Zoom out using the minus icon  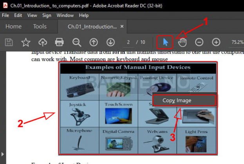point(199,42)
